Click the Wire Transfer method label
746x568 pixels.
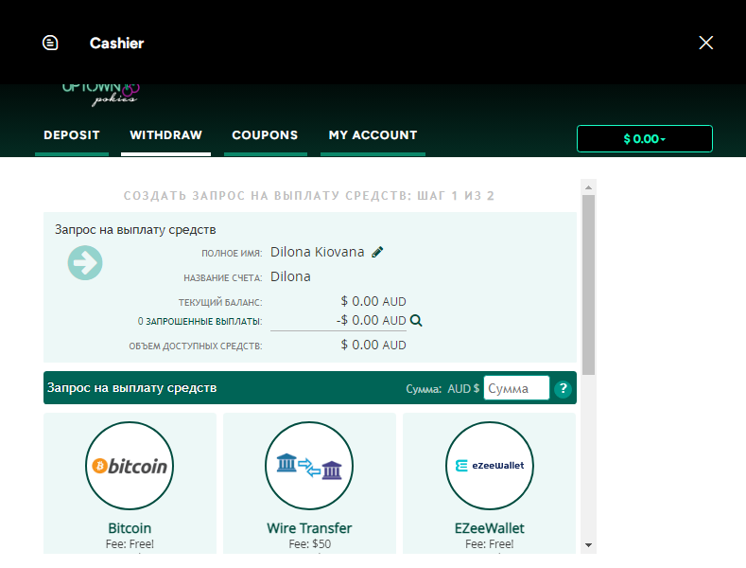309,528
